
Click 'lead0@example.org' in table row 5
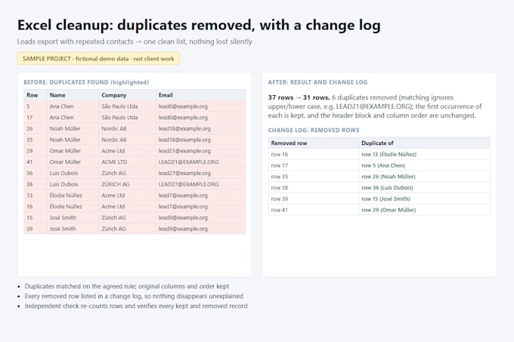coord(183,106)
